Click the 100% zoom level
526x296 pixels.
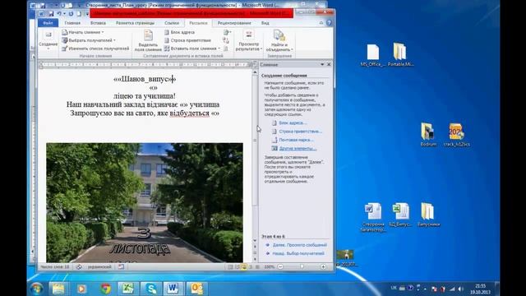pyautogui.click(x=269, y=266)
